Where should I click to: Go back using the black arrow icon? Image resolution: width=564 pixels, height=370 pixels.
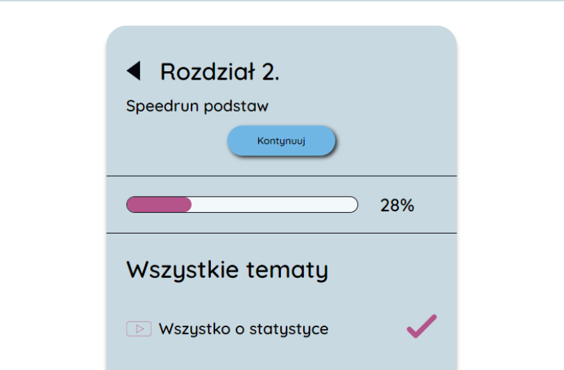pyautogui.click(x=134, y=71)
